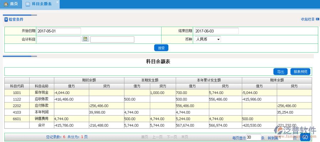Click the 开始日期 date field
The image size is (320, 142).
(59, 31)
